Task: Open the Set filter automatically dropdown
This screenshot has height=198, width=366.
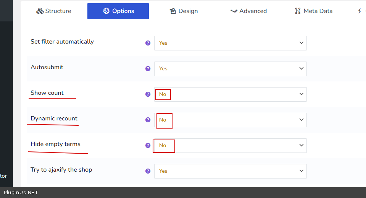Action: 230,43
